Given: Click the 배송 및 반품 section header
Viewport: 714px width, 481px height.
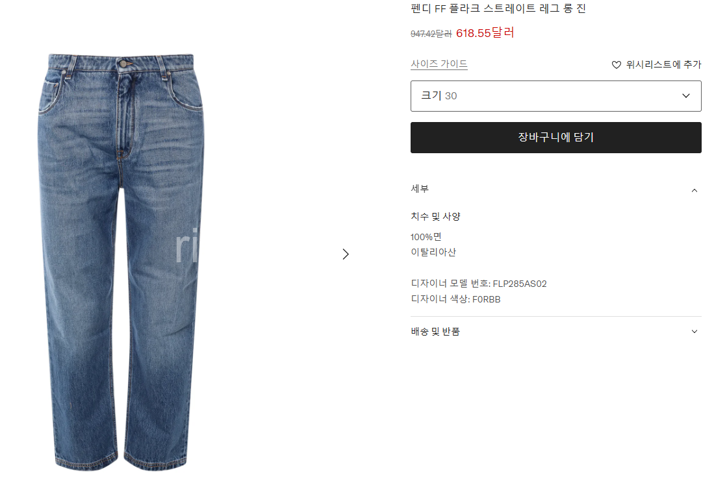Looking at the screenshot, I should coord(555,331).
